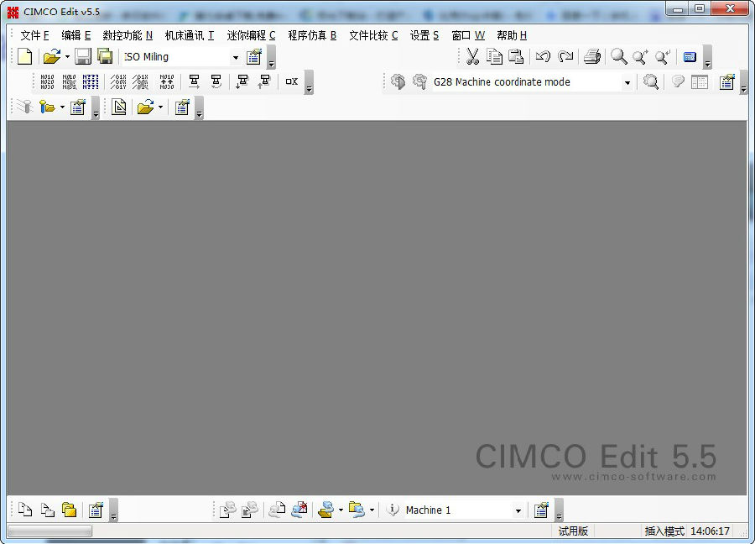Click the /G1X insert block skip icon
This screenshot has width=755, height=544.
pos(118,82)
